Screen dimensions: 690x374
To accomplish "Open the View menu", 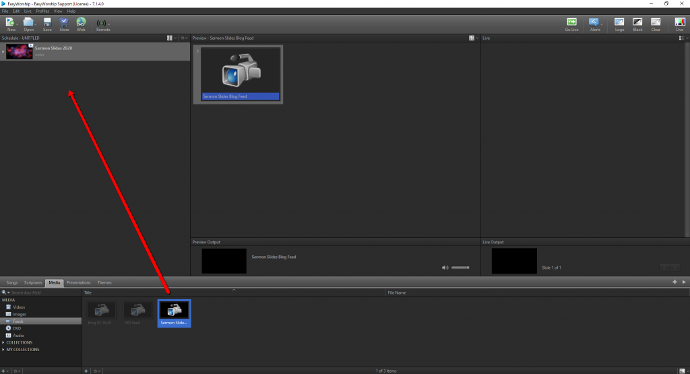I will click(58, 11).
